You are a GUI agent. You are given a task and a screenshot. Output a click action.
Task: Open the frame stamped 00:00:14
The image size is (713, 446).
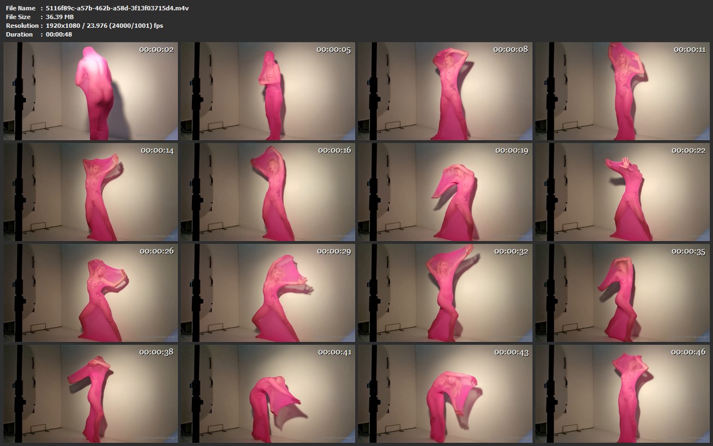(x=91, y=192)
